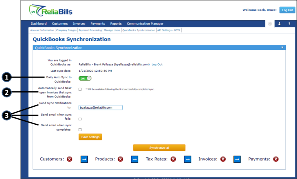Go to Account Information tab
The width and height of the screenshot is (297, 179).
pos(42,30)
